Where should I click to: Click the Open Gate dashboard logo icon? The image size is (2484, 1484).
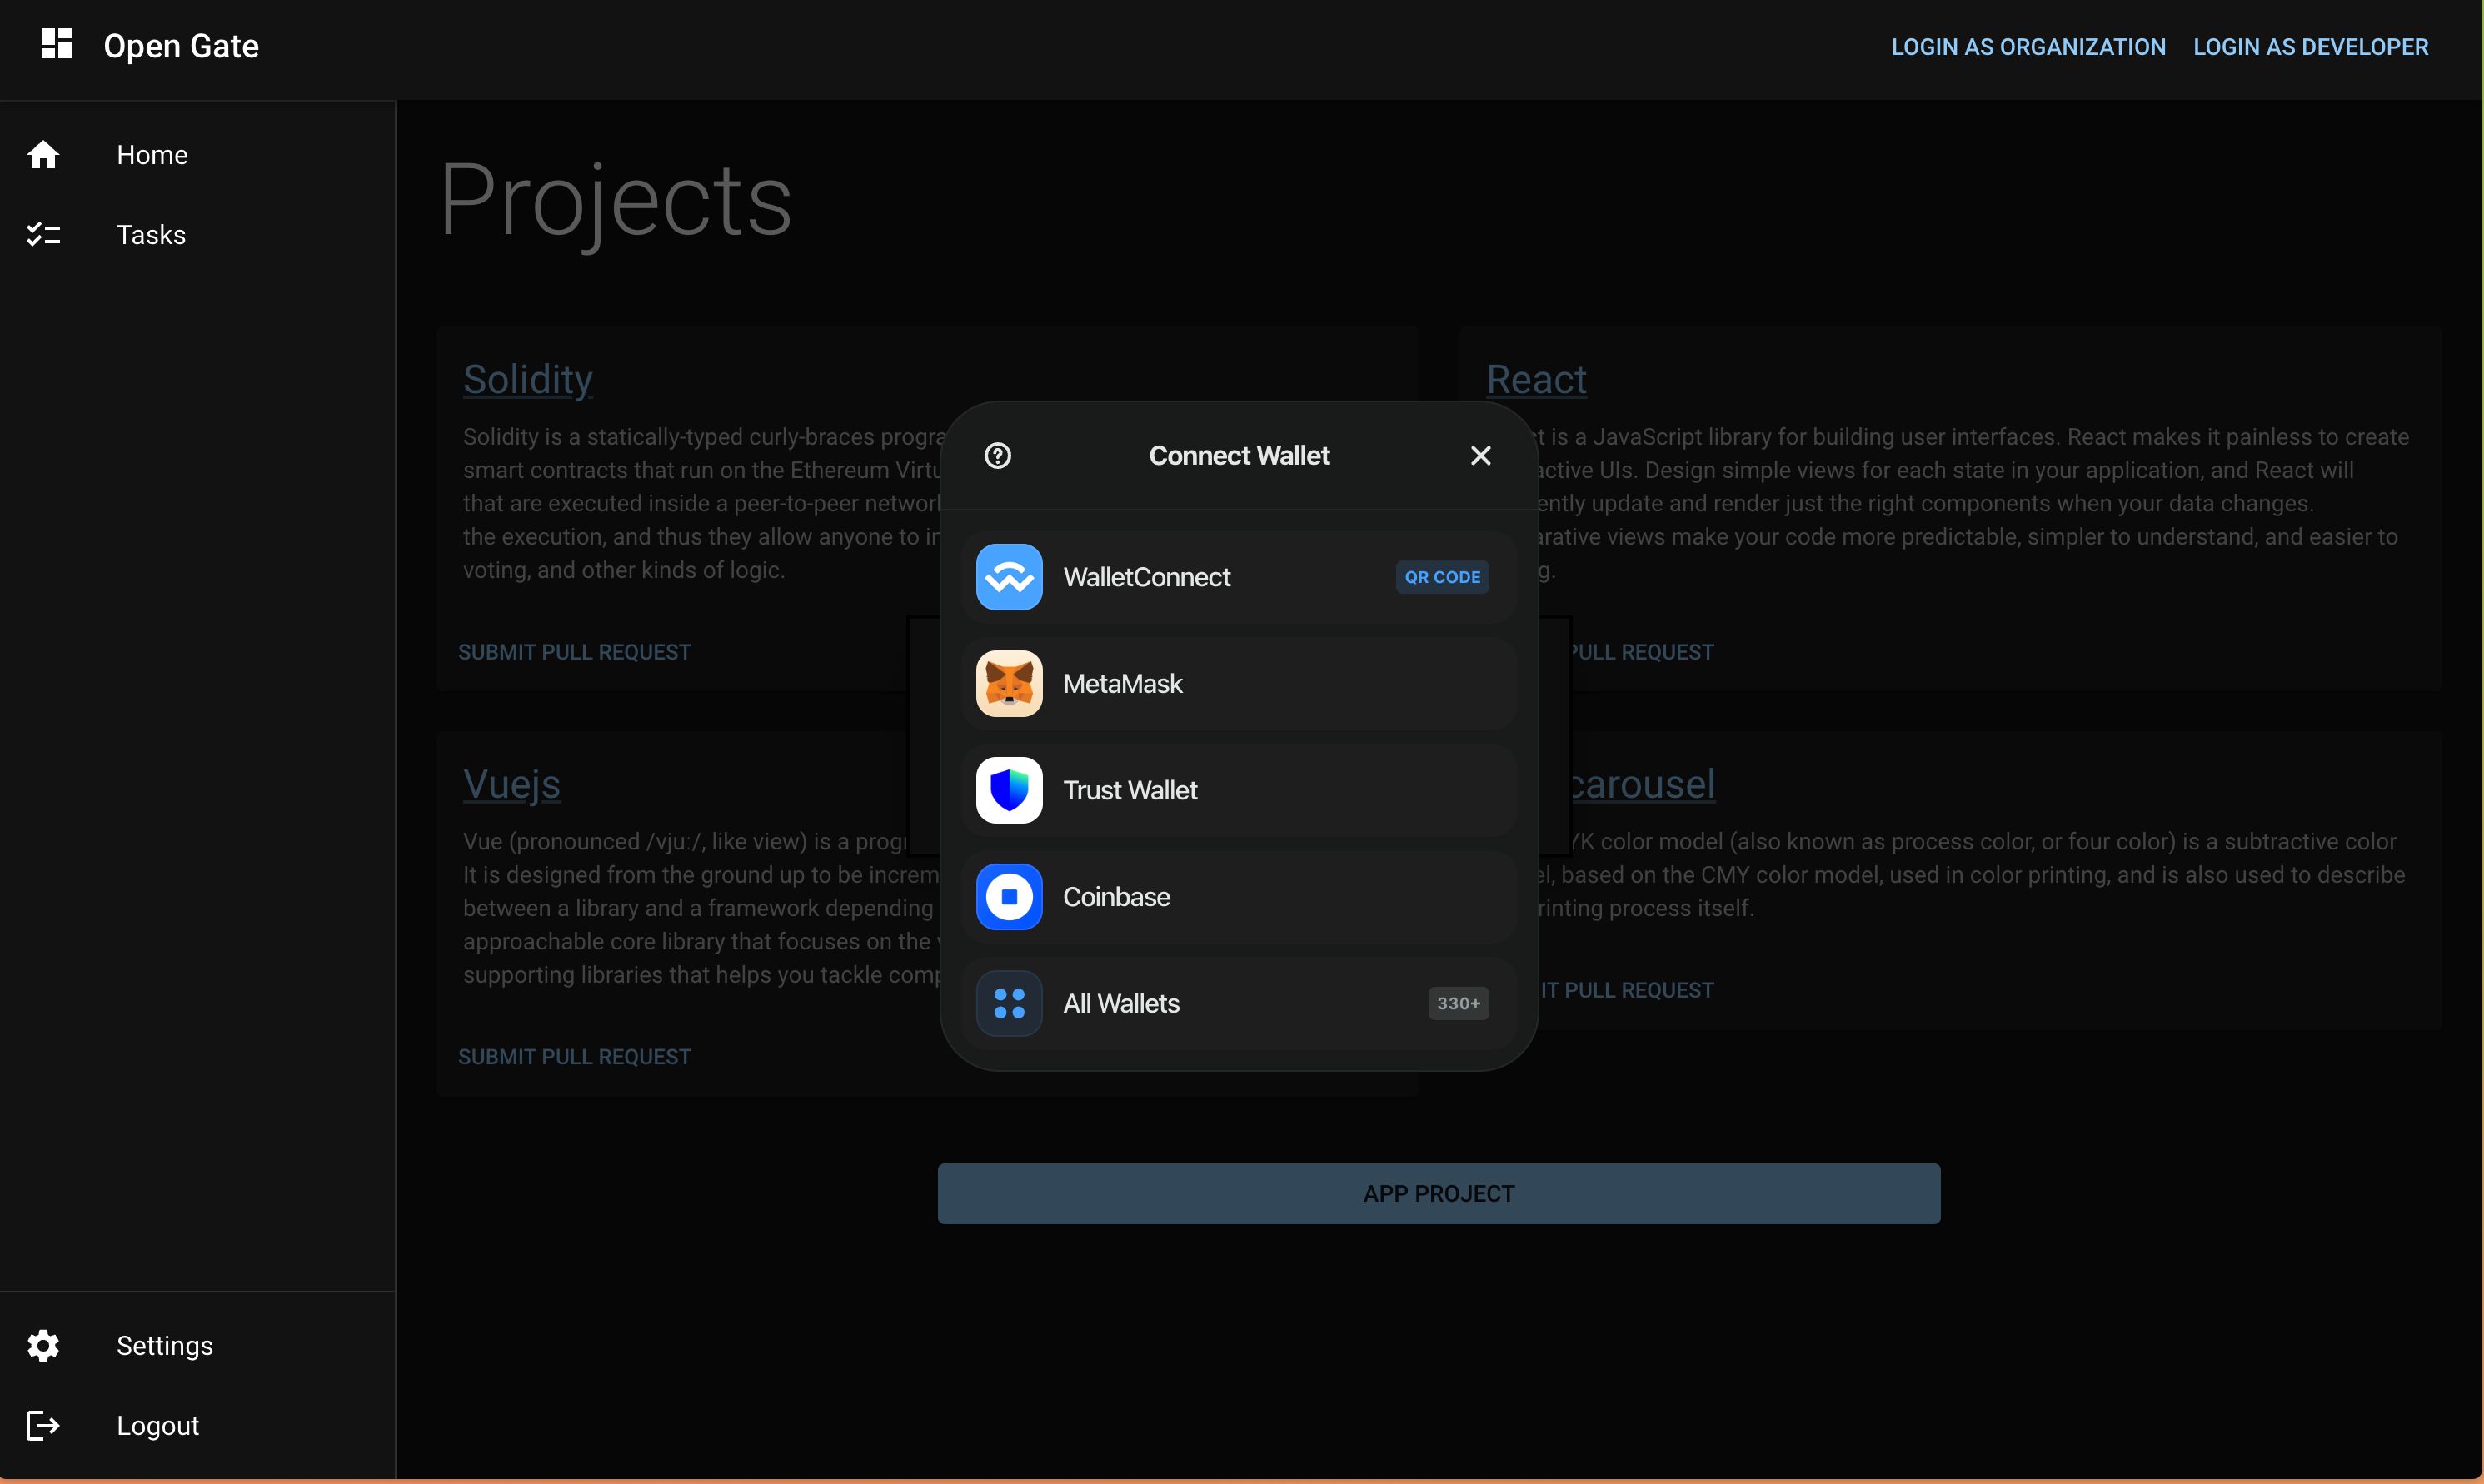[56, 44]
